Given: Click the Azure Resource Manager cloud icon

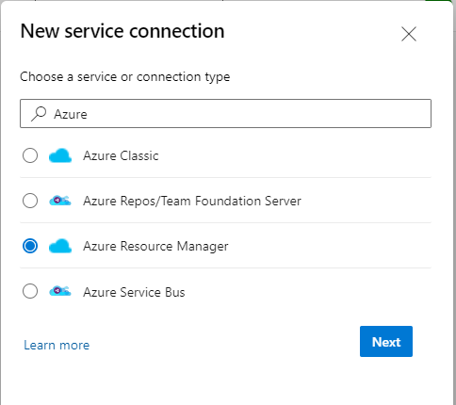Looking at the screenshot, I should [60, 246].
